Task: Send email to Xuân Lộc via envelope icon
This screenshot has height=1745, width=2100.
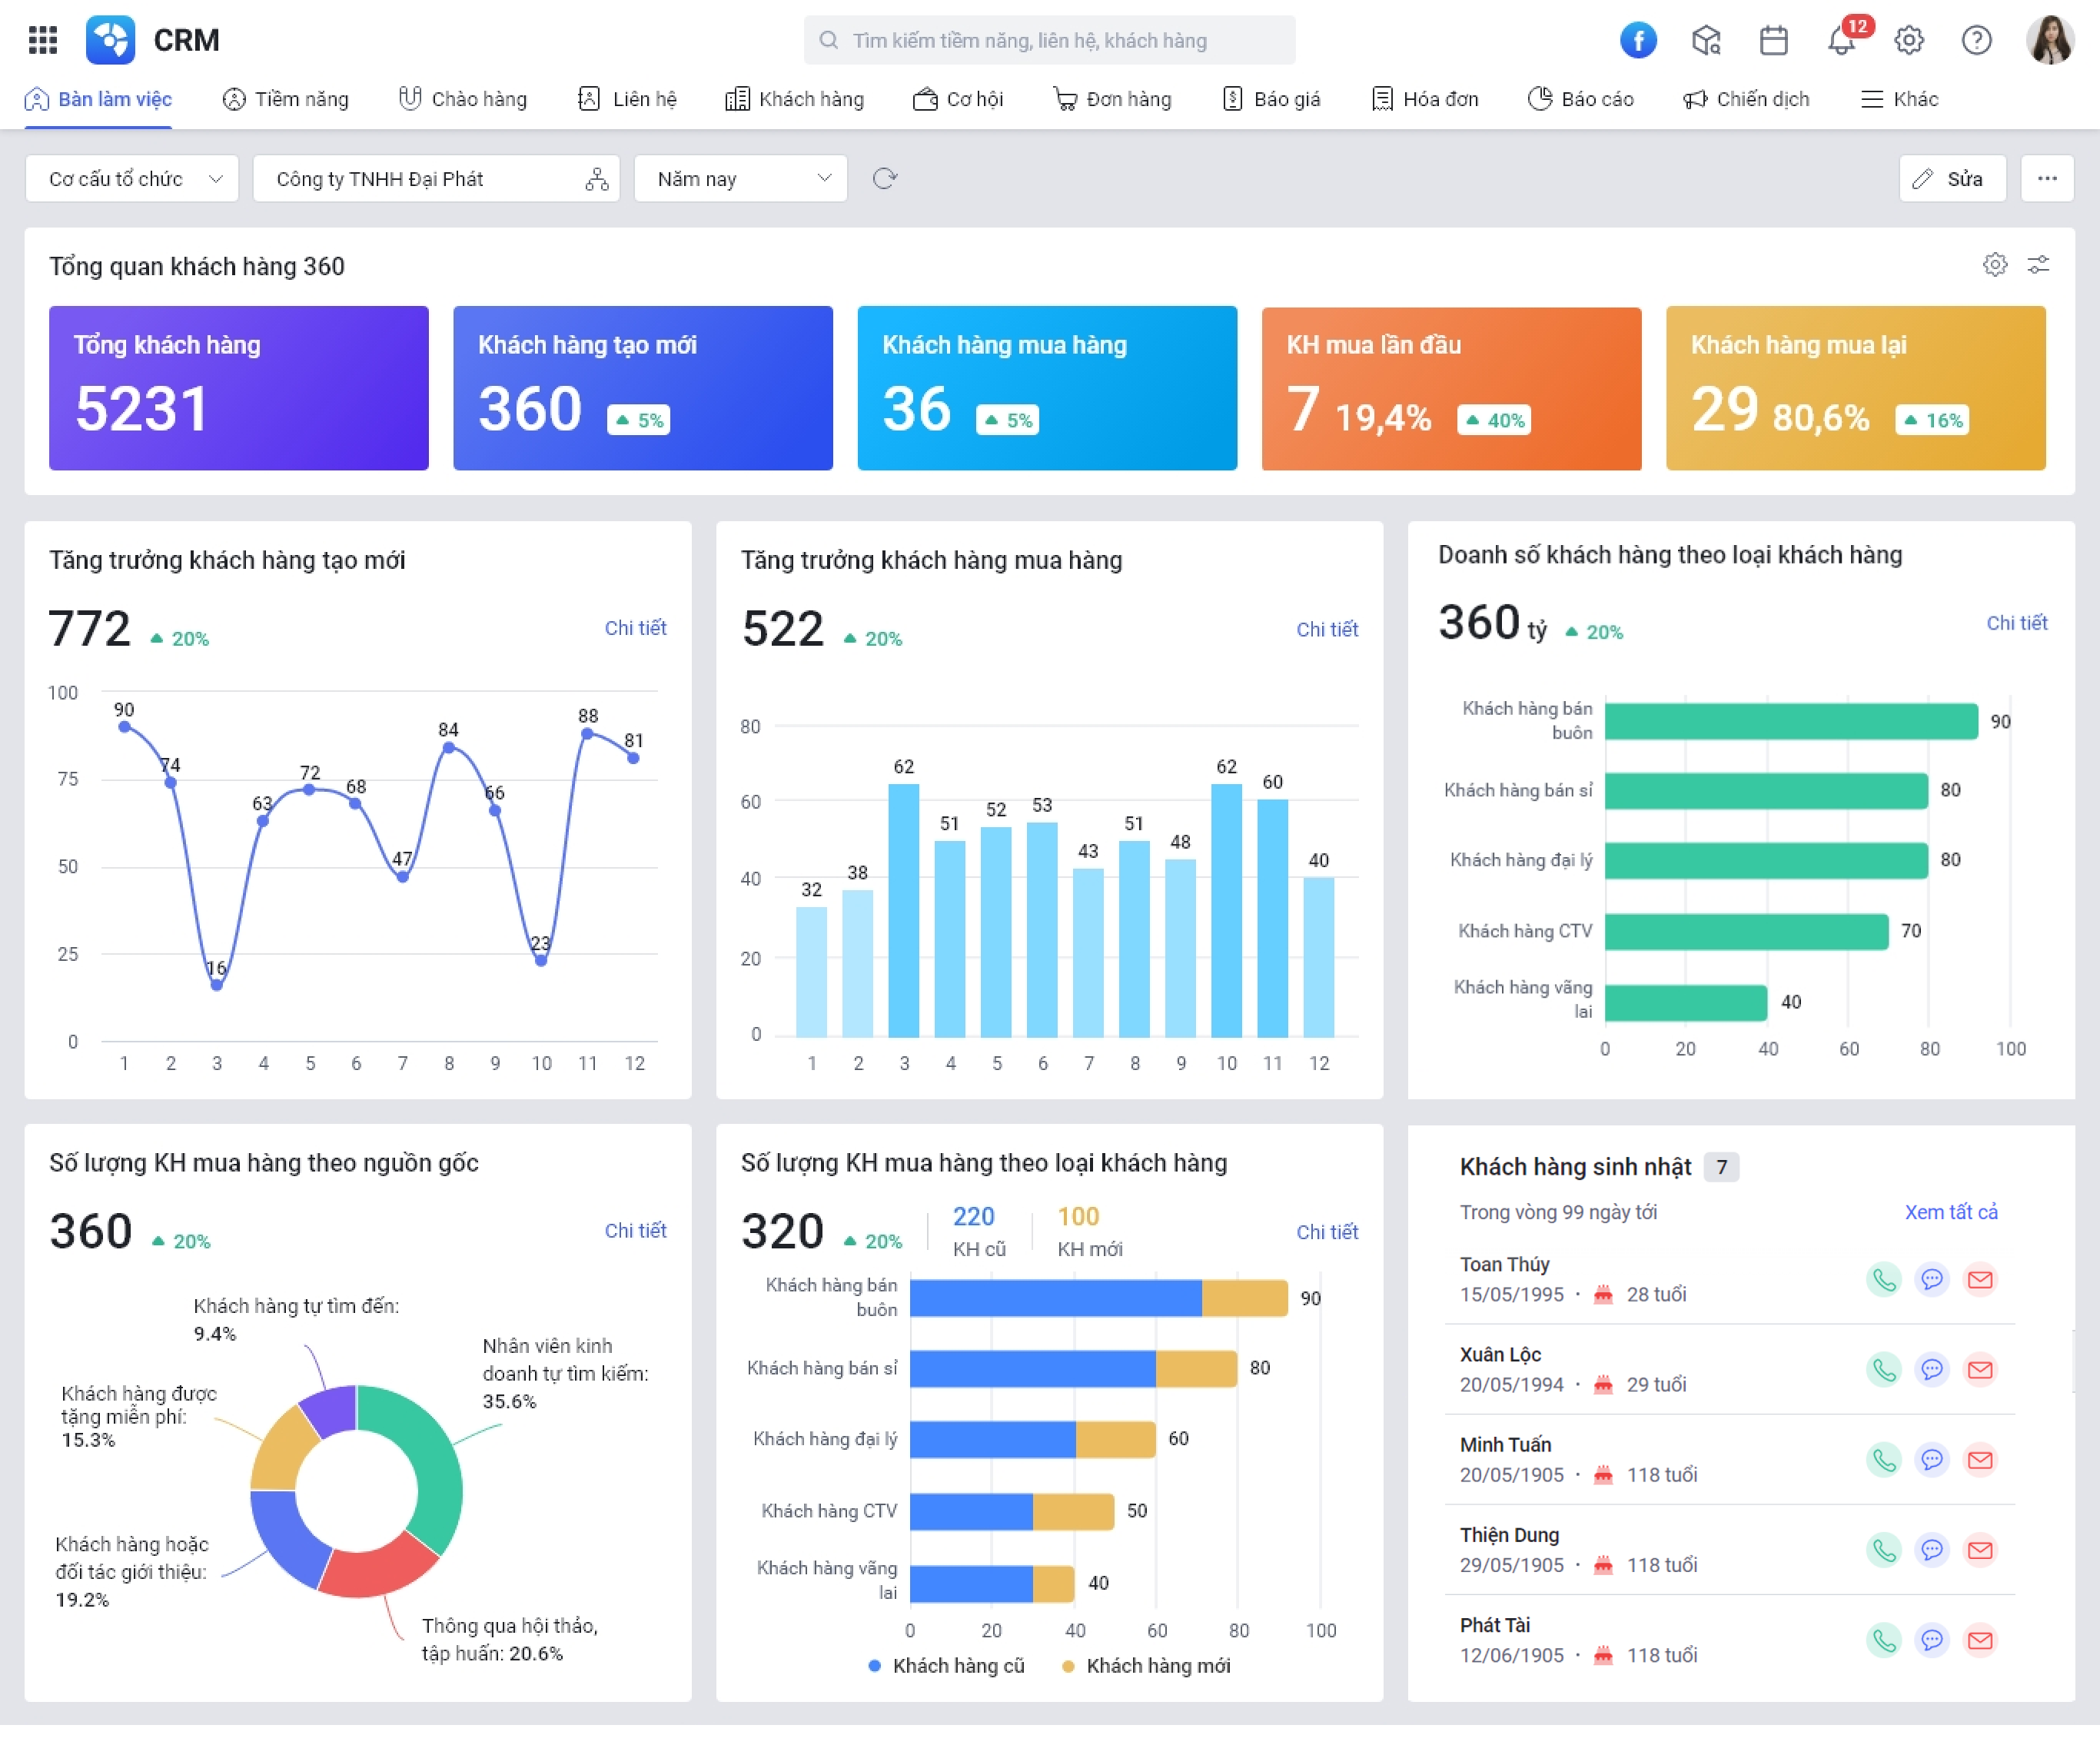Action: 1979,1369
